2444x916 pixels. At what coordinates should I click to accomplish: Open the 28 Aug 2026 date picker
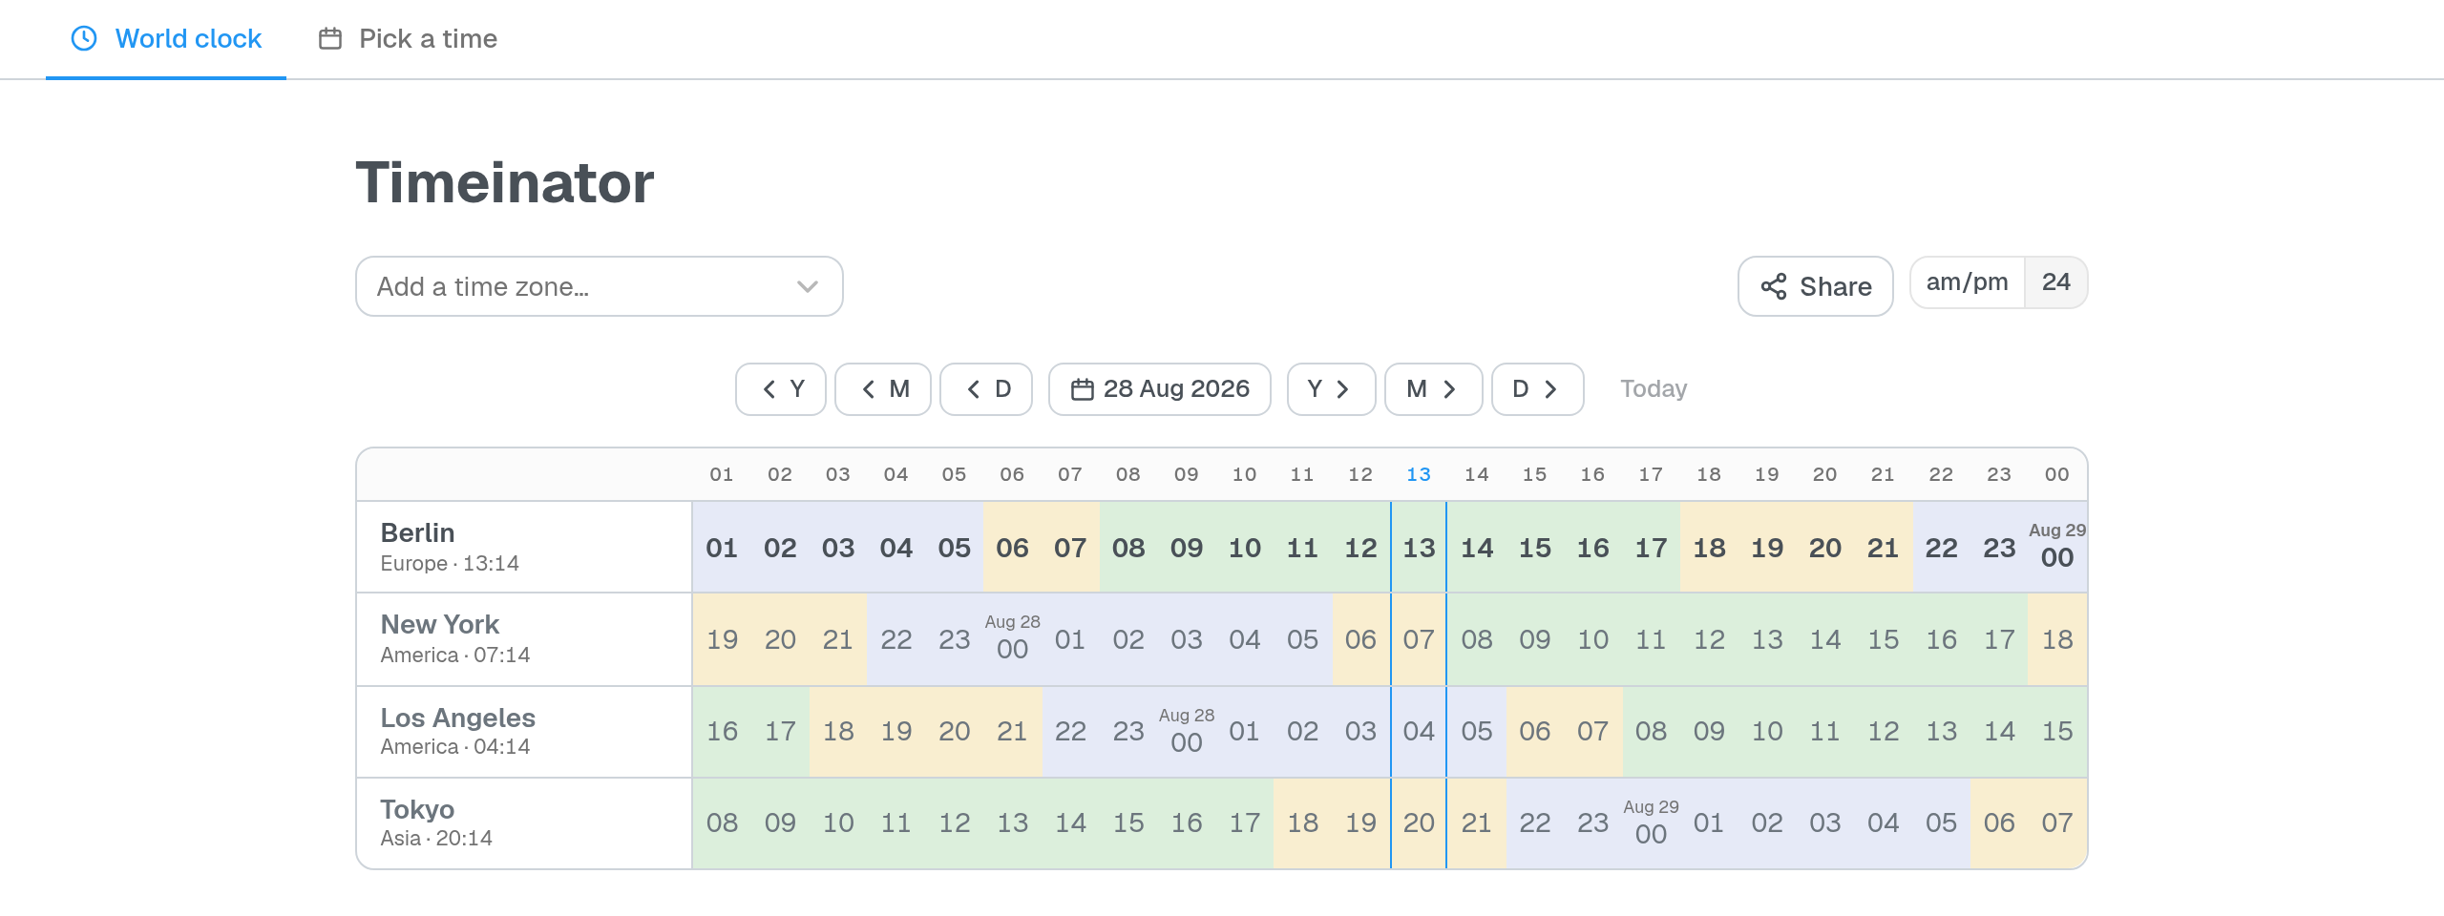[x=1160, y=389]
